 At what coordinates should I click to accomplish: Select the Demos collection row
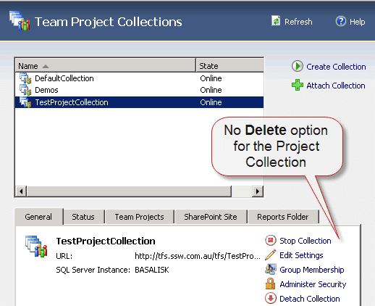[139, 90]
